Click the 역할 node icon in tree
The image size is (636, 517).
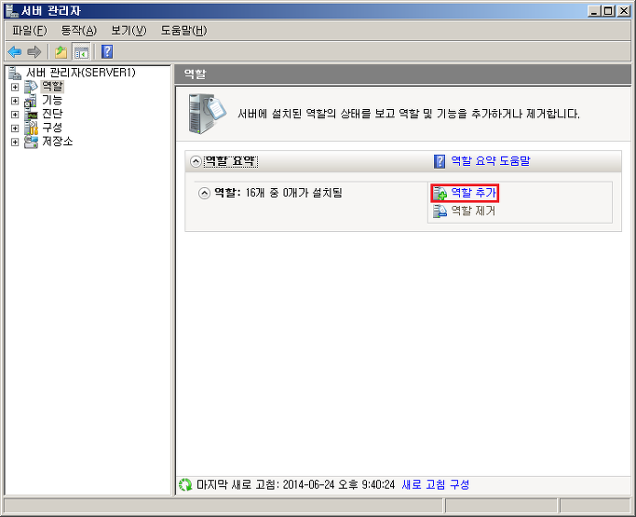(x=31, y=87)
